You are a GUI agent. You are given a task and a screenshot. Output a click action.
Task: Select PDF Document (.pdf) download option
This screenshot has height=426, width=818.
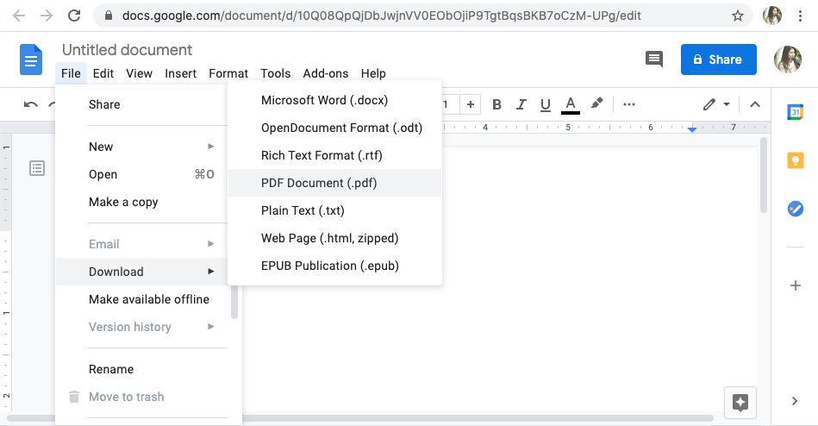319,183
